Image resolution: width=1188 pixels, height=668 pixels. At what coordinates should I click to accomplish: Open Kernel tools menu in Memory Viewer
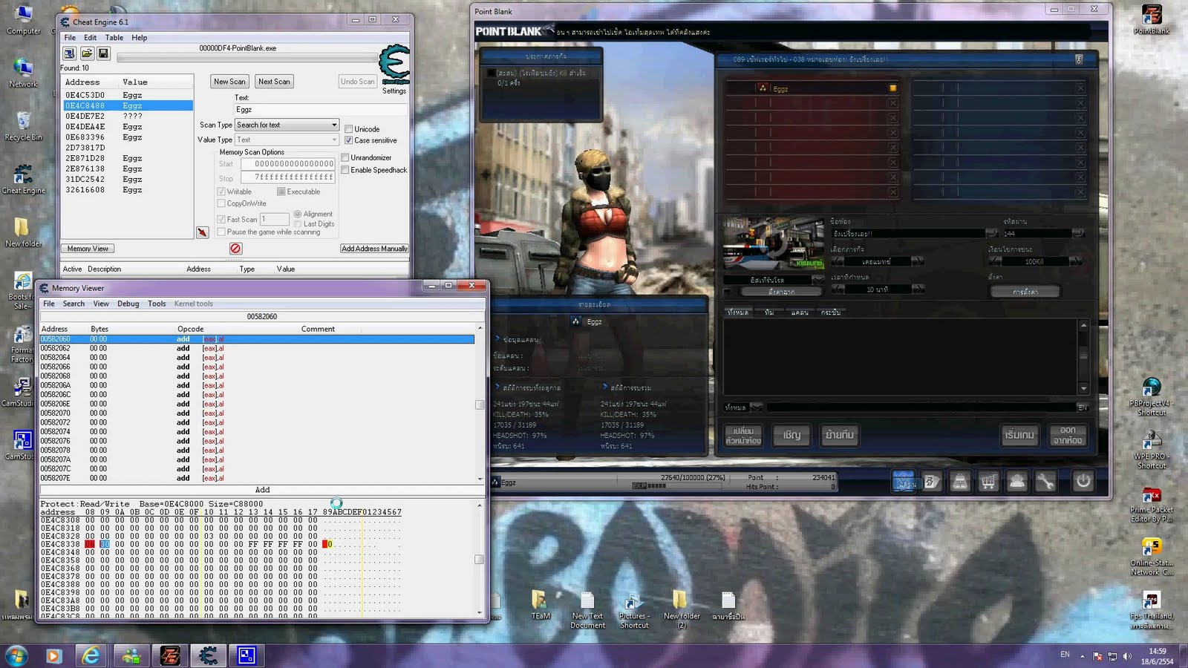click(194, 304)
